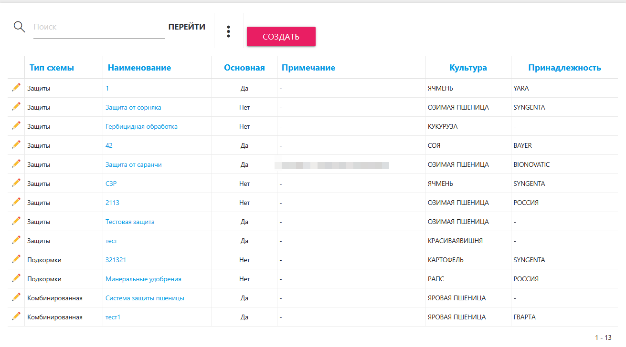Focus the Поиск search input field
The image size is (626, 347).
coord(98,27)
